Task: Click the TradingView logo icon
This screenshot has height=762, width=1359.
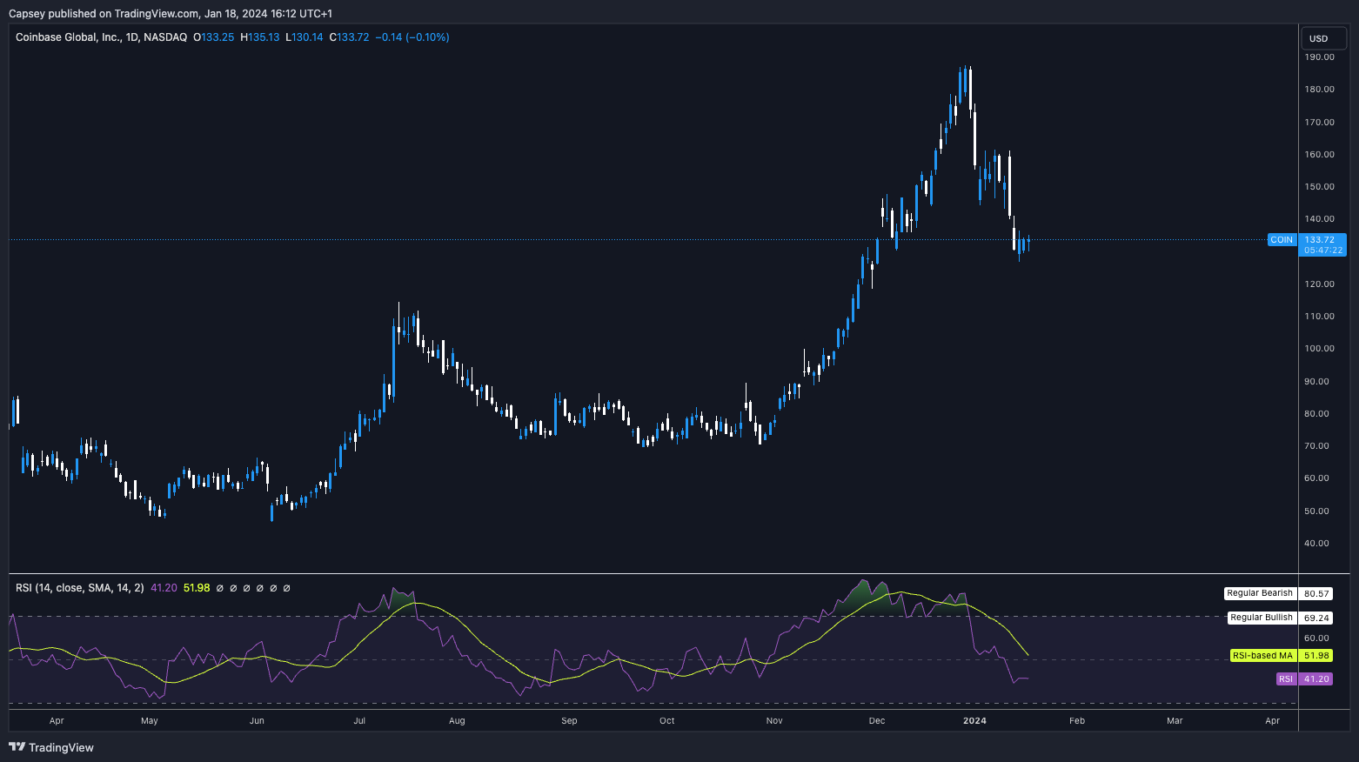Action: click(x=17, y=747)
